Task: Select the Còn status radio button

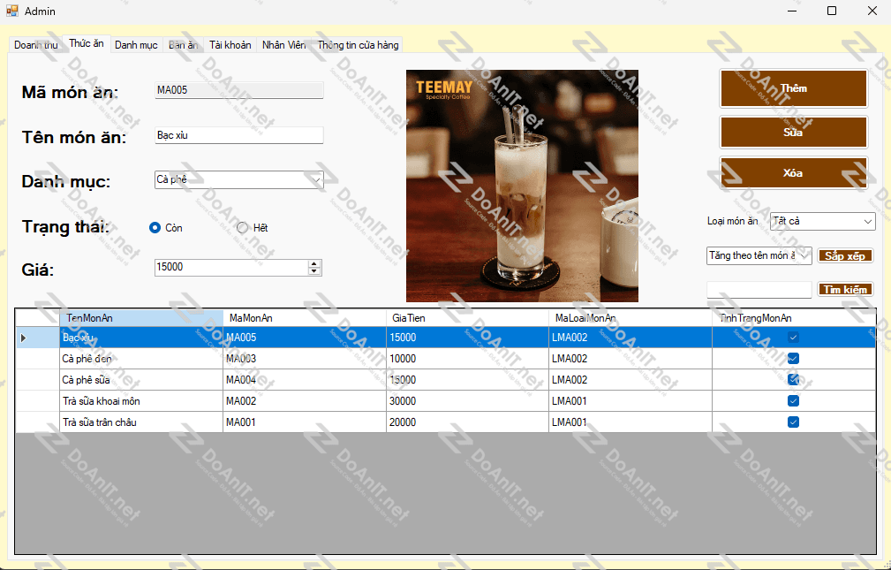Action: click(155, 228)
